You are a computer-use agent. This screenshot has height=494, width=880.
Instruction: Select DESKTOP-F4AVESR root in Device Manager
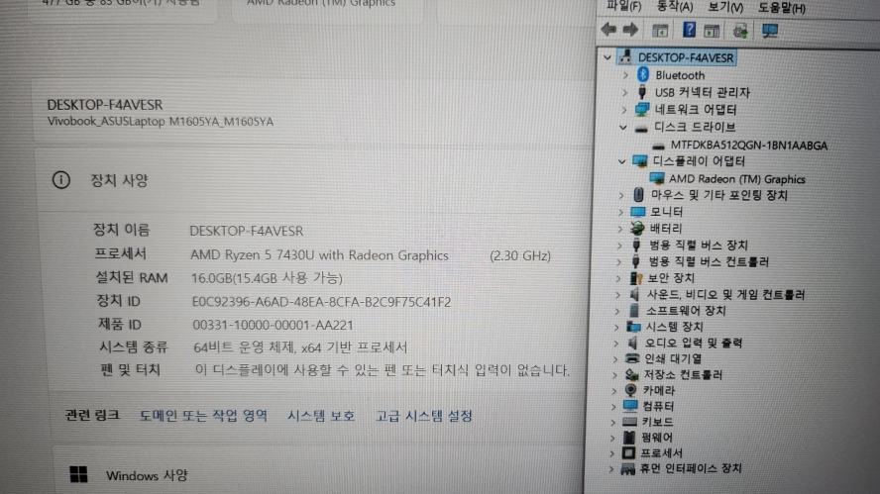pyautogui.click(x=685, y=57)
